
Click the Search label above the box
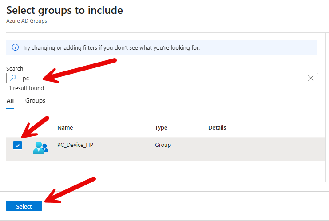(15, 69)
